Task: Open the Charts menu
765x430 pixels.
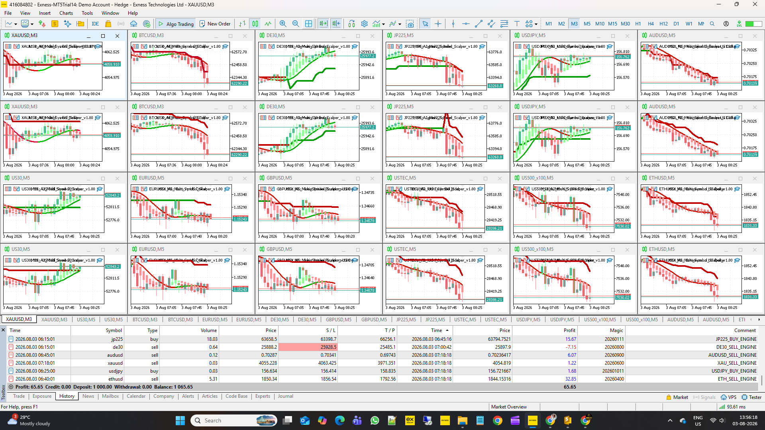Action: 66,13
